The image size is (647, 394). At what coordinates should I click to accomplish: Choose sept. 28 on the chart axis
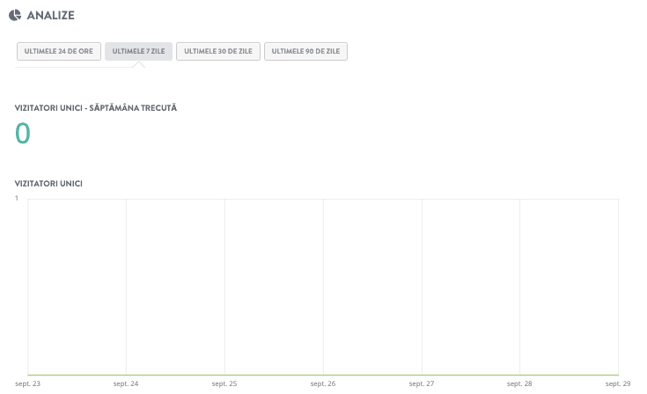tap(520, 384)
